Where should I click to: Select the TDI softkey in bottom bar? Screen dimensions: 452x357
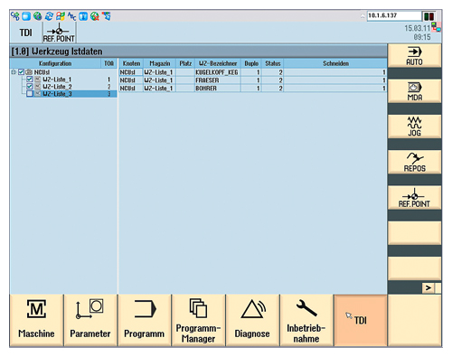click(x=361, y=320)
